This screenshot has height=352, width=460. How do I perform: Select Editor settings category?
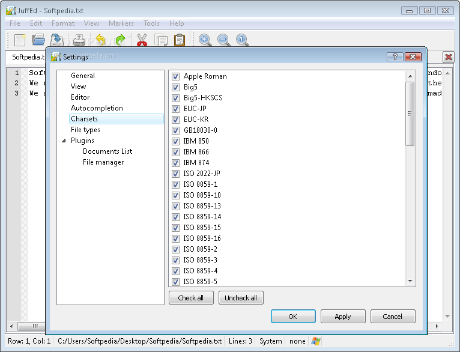pyautogui.click(x=80, y=97)
